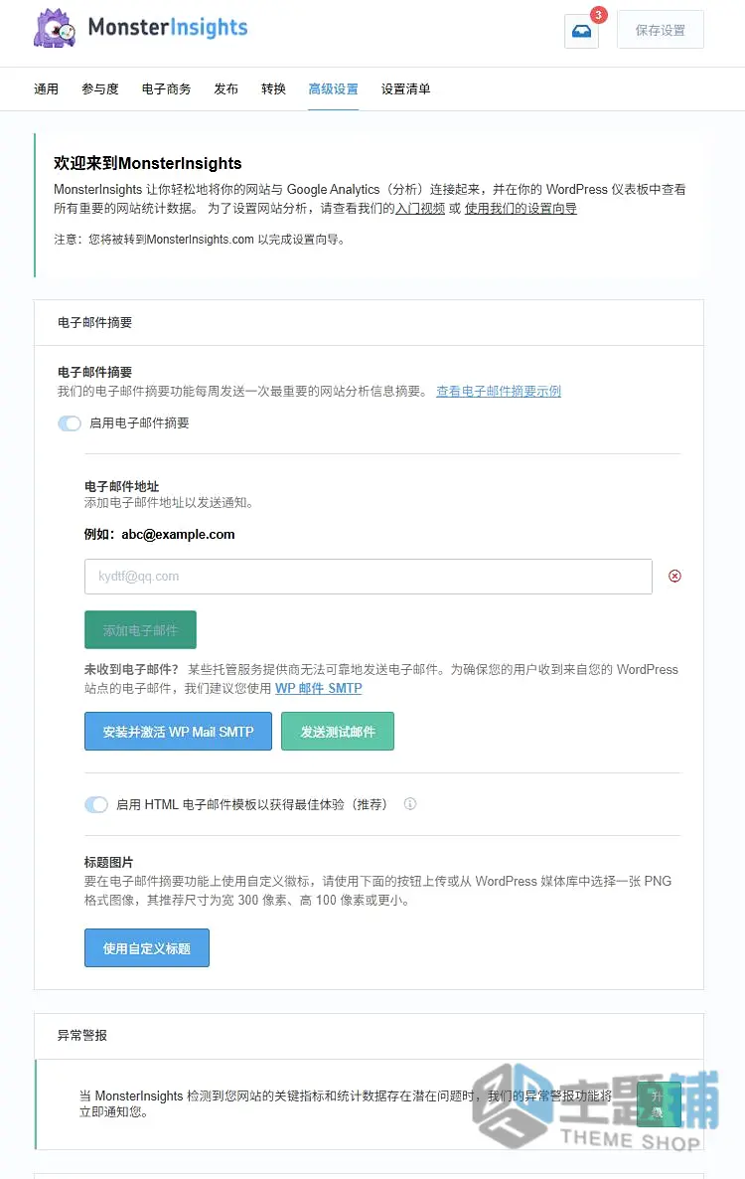The width and height of the screenshot is (745, 1179).
Task: Click the abc@example.com example text
Action: (178, 535)
